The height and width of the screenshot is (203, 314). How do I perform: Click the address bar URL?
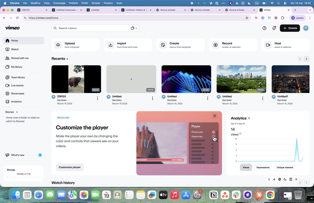pos(43,18)
